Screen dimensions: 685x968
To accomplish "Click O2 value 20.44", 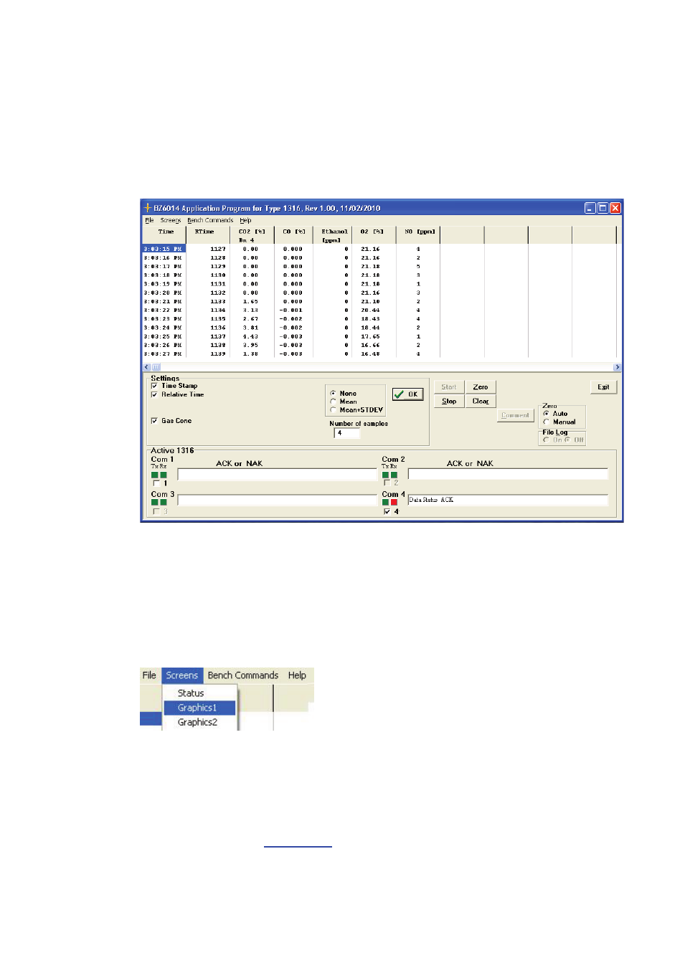I will [x=370, y=310].
